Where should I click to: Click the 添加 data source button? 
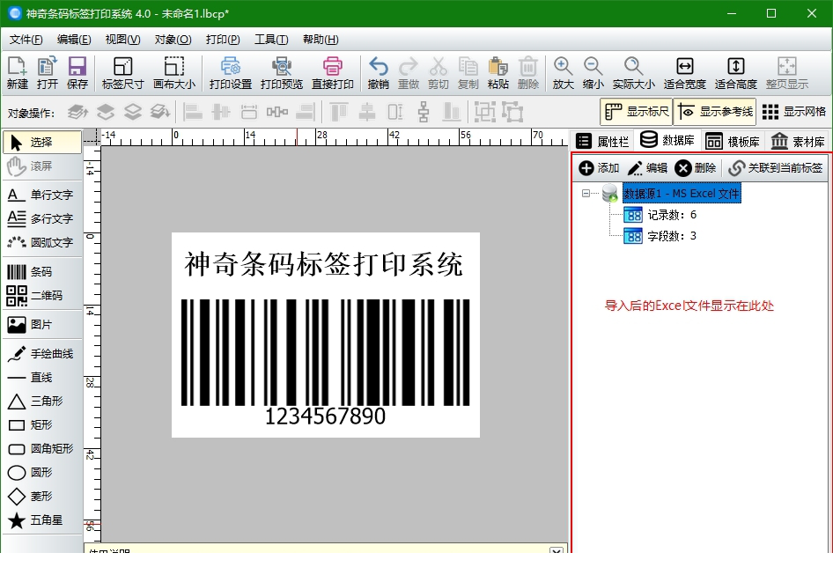click(599, 168)
